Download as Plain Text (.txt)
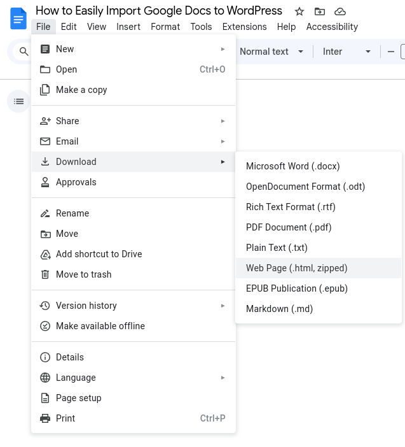The image size is (405, 447). (319, 248)
